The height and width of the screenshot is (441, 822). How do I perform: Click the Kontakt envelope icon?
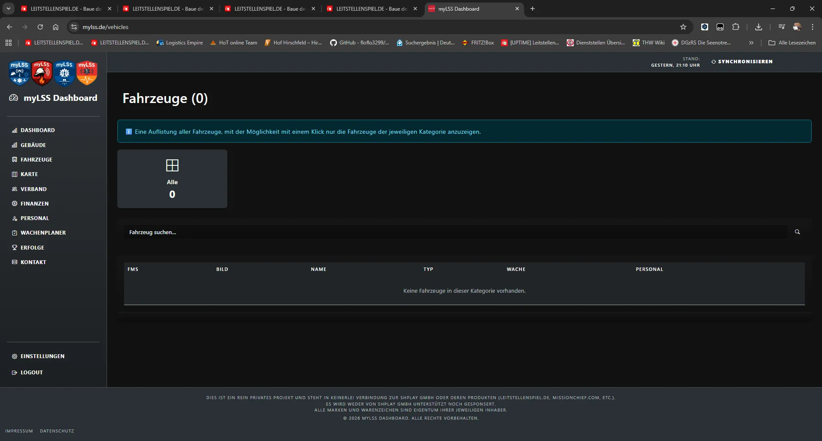[15, 262]
